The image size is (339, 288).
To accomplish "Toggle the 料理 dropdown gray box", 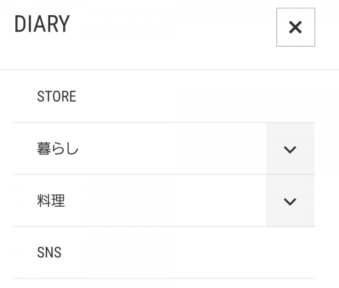I will tap(290, 201).
